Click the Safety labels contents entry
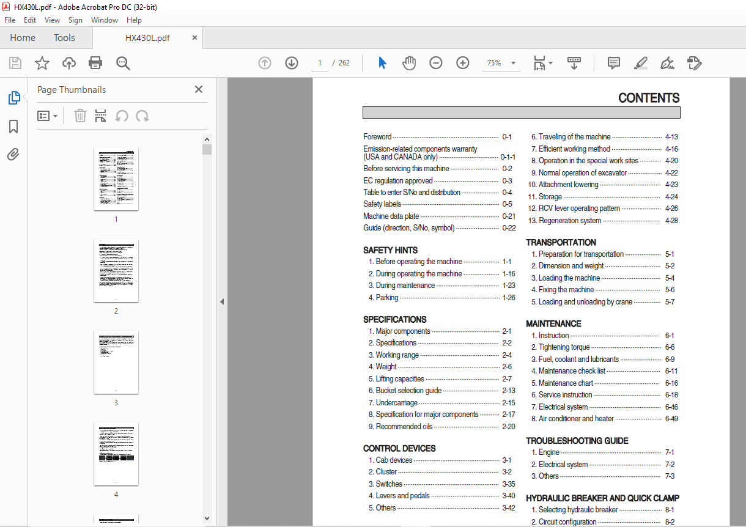Viewport: 746px width, 527px height. [x=438, y=204]
